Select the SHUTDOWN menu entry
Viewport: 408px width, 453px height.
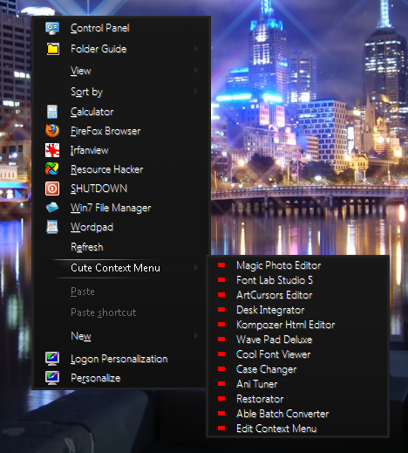121,189
